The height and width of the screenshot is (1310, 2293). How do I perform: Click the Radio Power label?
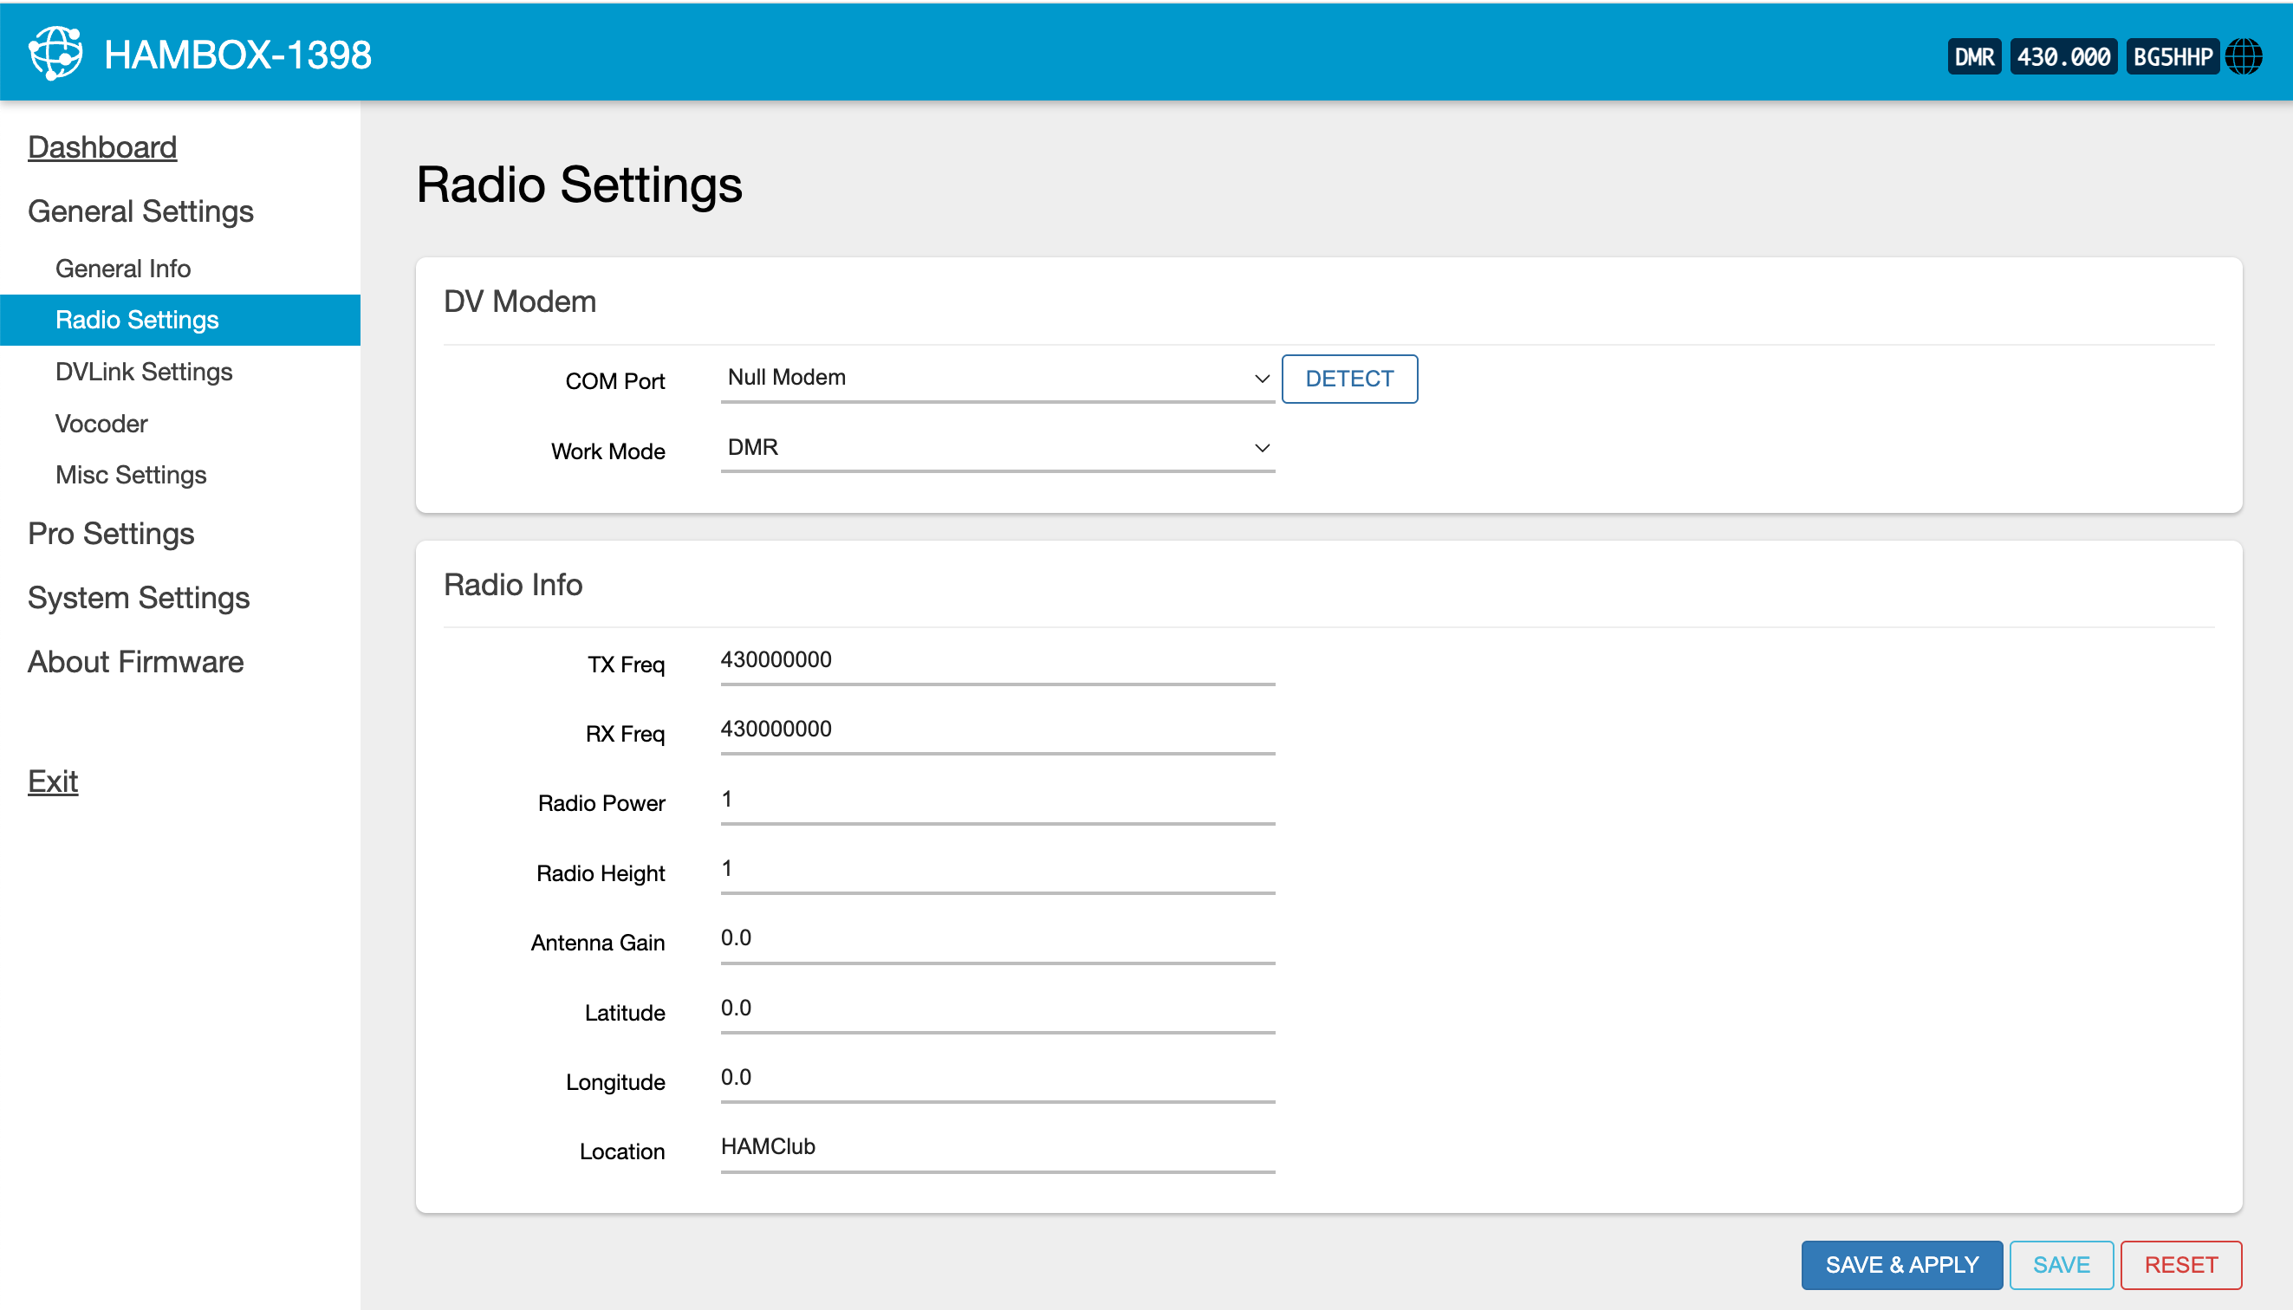click(601, 803)
